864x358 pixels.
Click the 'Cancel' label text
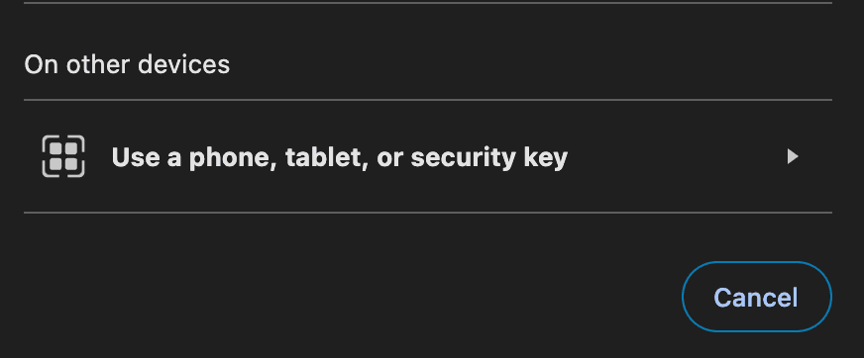click(756, 298)
